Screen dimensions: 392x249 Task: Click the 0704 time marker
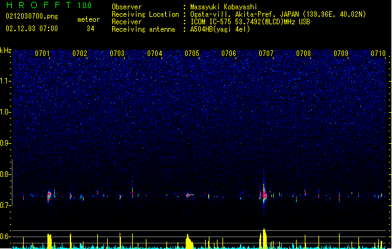(155, 54)
